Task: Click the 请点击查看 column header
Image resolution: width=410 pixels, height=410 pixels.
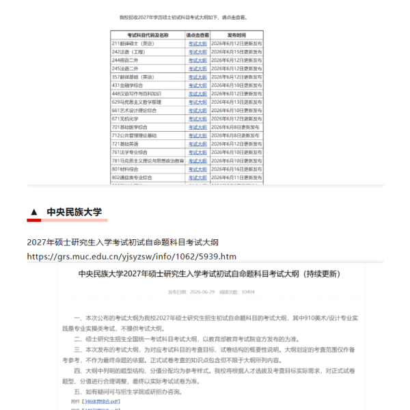Action: click(197, 35)
